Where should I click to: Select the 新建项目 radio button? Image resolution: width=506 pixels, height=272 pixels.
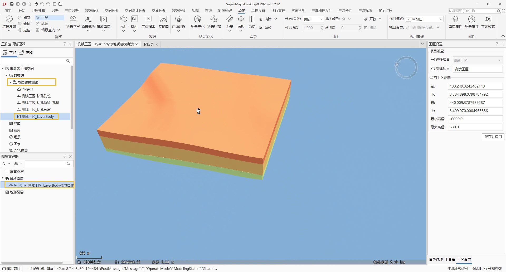pos(433,69)
